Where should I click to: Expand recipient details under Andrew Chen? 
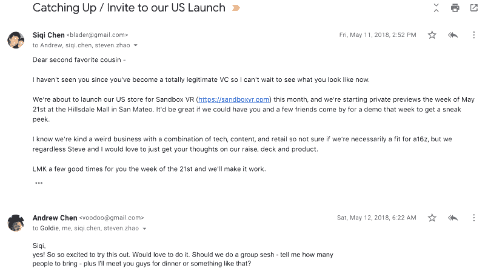tap(144, 229)
